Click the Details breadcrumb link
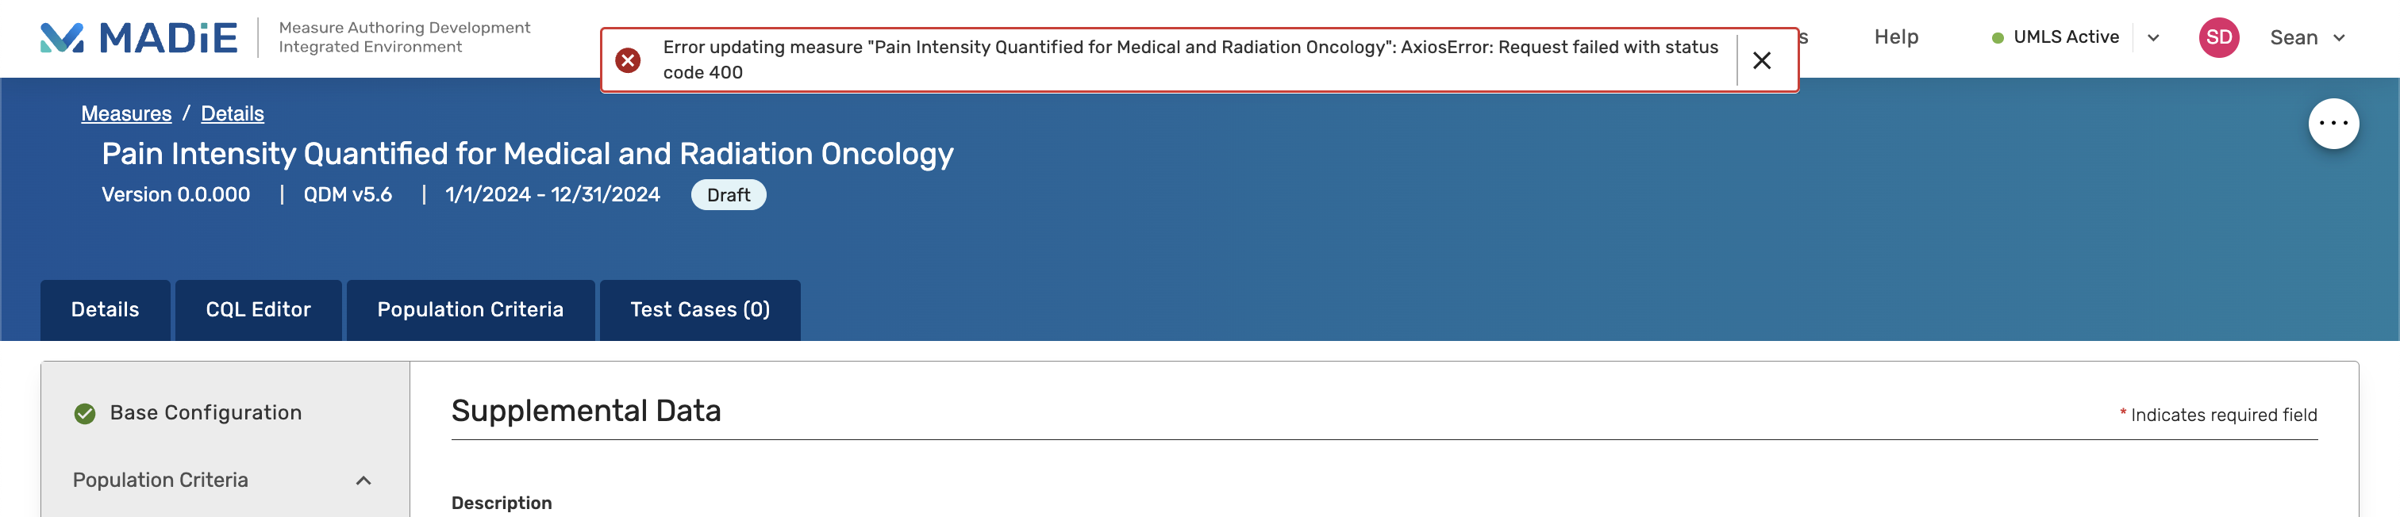 [232, 113]
